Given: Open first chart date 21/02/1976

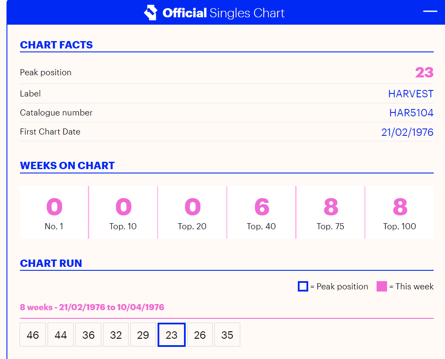Looking at the screenshot, I should tap(407, 132).
